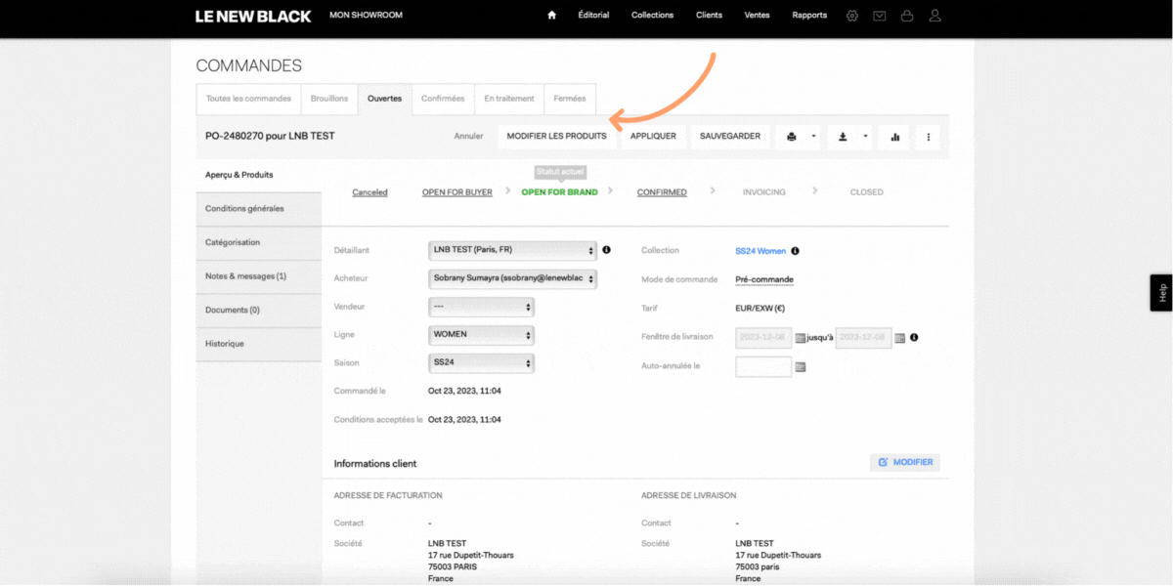Image resolution: width=1173 pixels, height=586 pixels.
Task: Expand the print options dropdown arrow
Action: coord(813,137)
